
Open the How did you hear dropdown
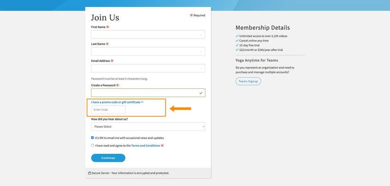pos(148,127)
